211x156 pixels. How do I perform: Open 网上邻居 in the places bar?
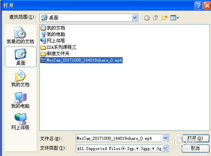click(20, 122)
